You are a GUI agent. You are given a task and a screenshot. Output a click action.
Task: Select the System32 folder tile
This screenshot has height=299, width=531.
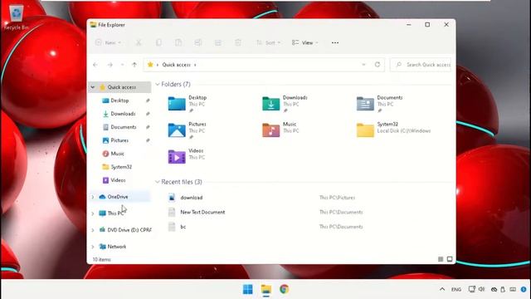tap(393, 130)
